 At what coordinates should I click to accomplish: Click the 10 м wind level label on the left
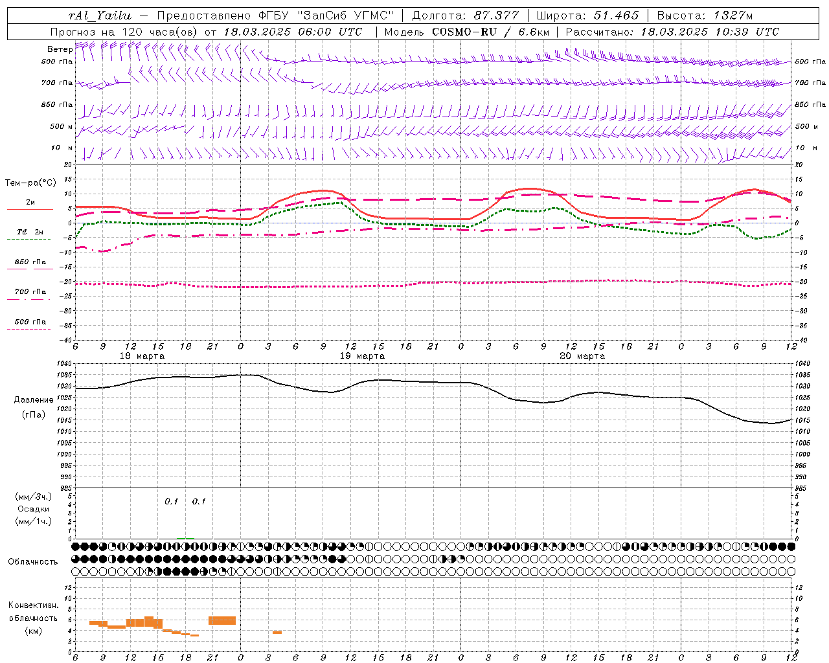pyautogui.click(x=62, y=148)
